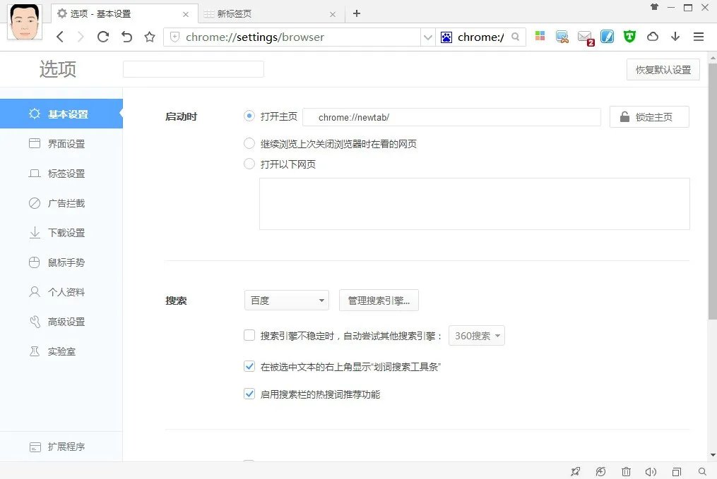The image size is (717, 479).
Task: Disable 划词搜索工具条 option
Action: (x=249, y=366)
